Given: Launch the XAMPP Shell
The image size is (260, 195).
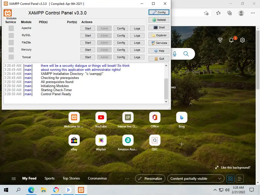Looking at the screenshot, I should pos(159,27).
